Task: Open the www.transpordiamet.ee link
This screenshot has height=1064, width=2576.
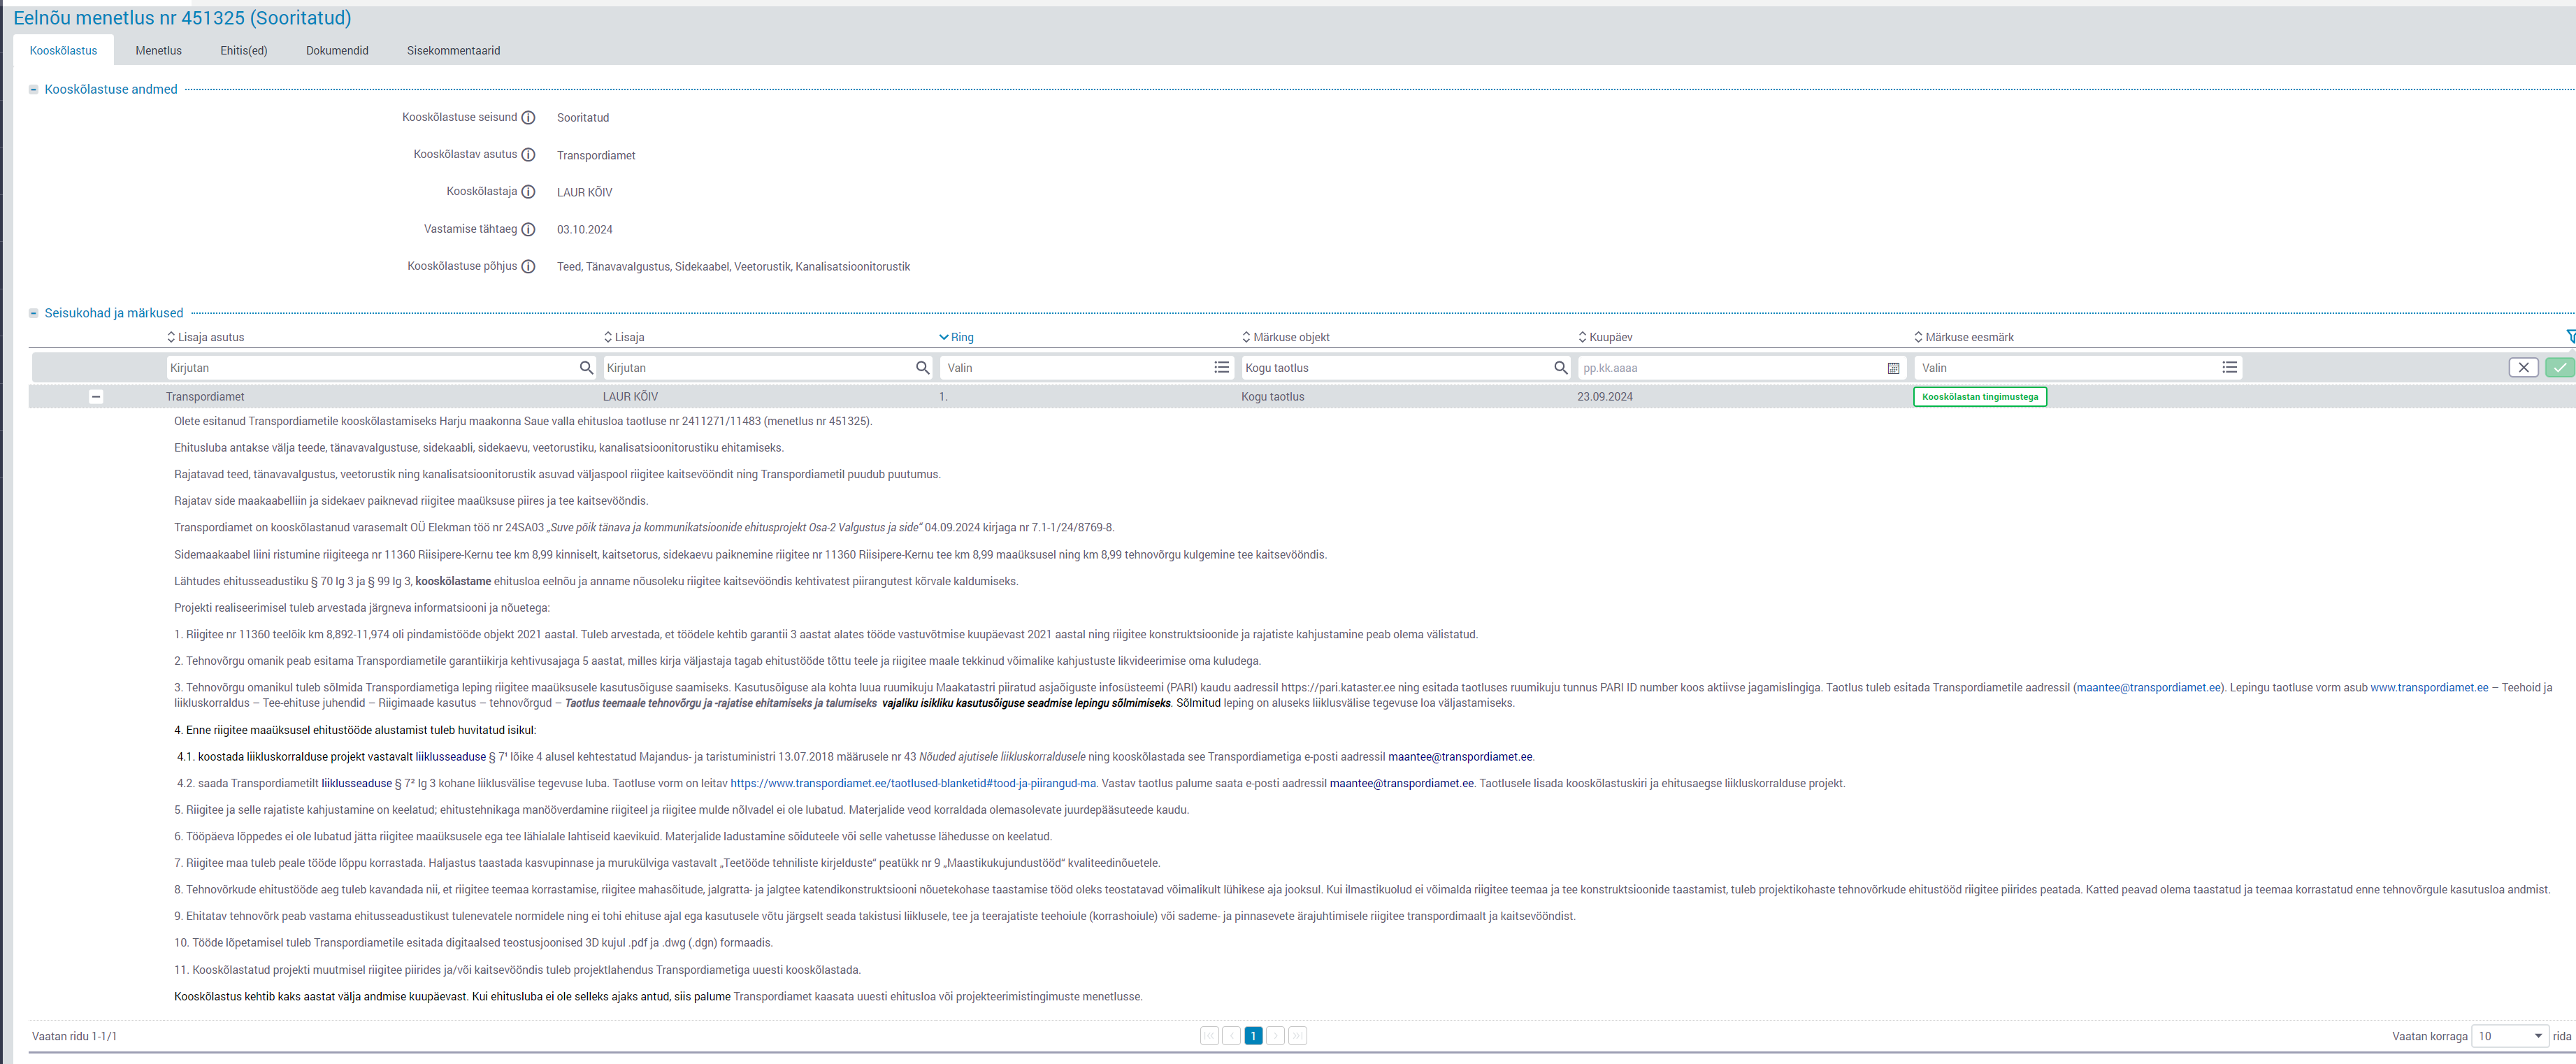Action: coord(2429,688)
